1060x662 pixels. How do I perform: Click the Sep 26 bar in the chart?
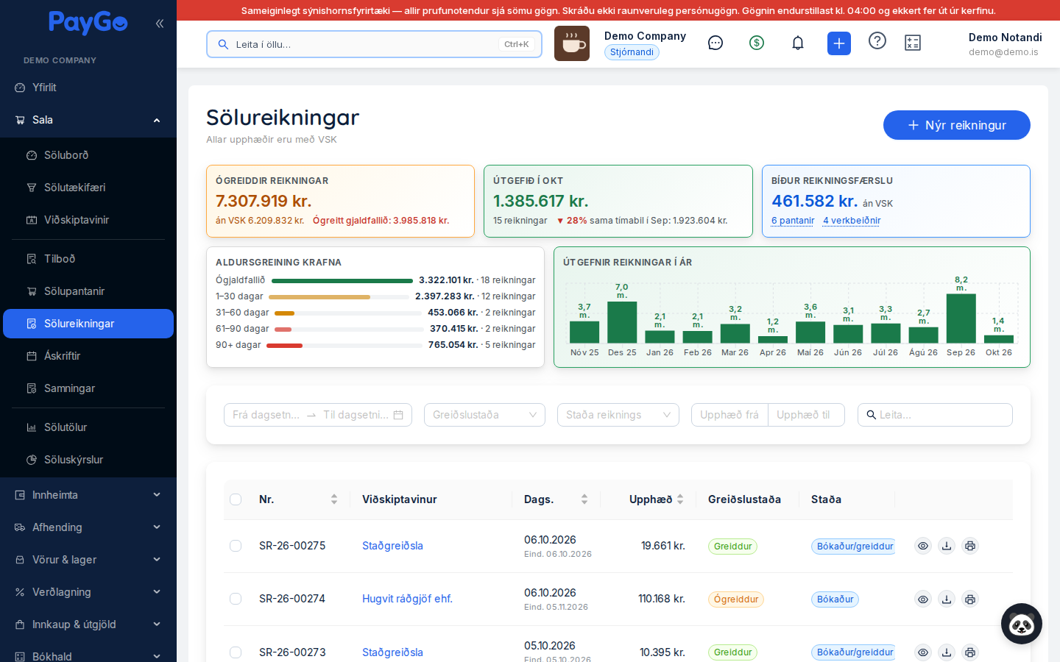961,318
